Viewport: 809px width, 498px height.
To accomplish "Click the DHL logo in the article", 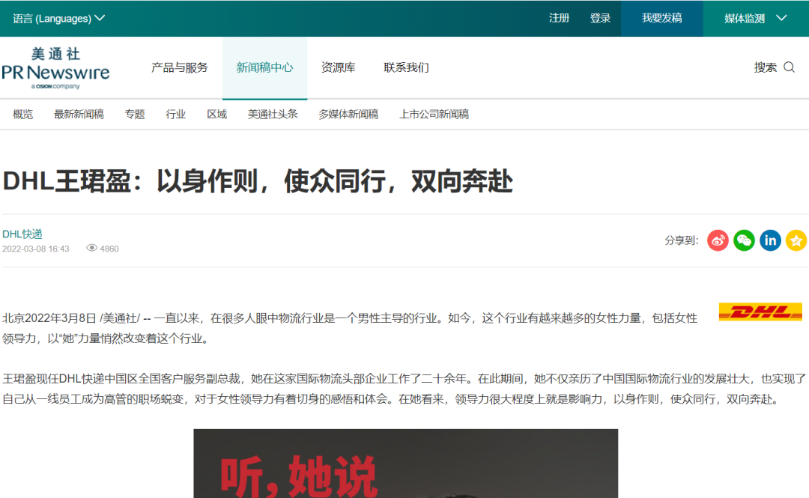I will (760, 311).
